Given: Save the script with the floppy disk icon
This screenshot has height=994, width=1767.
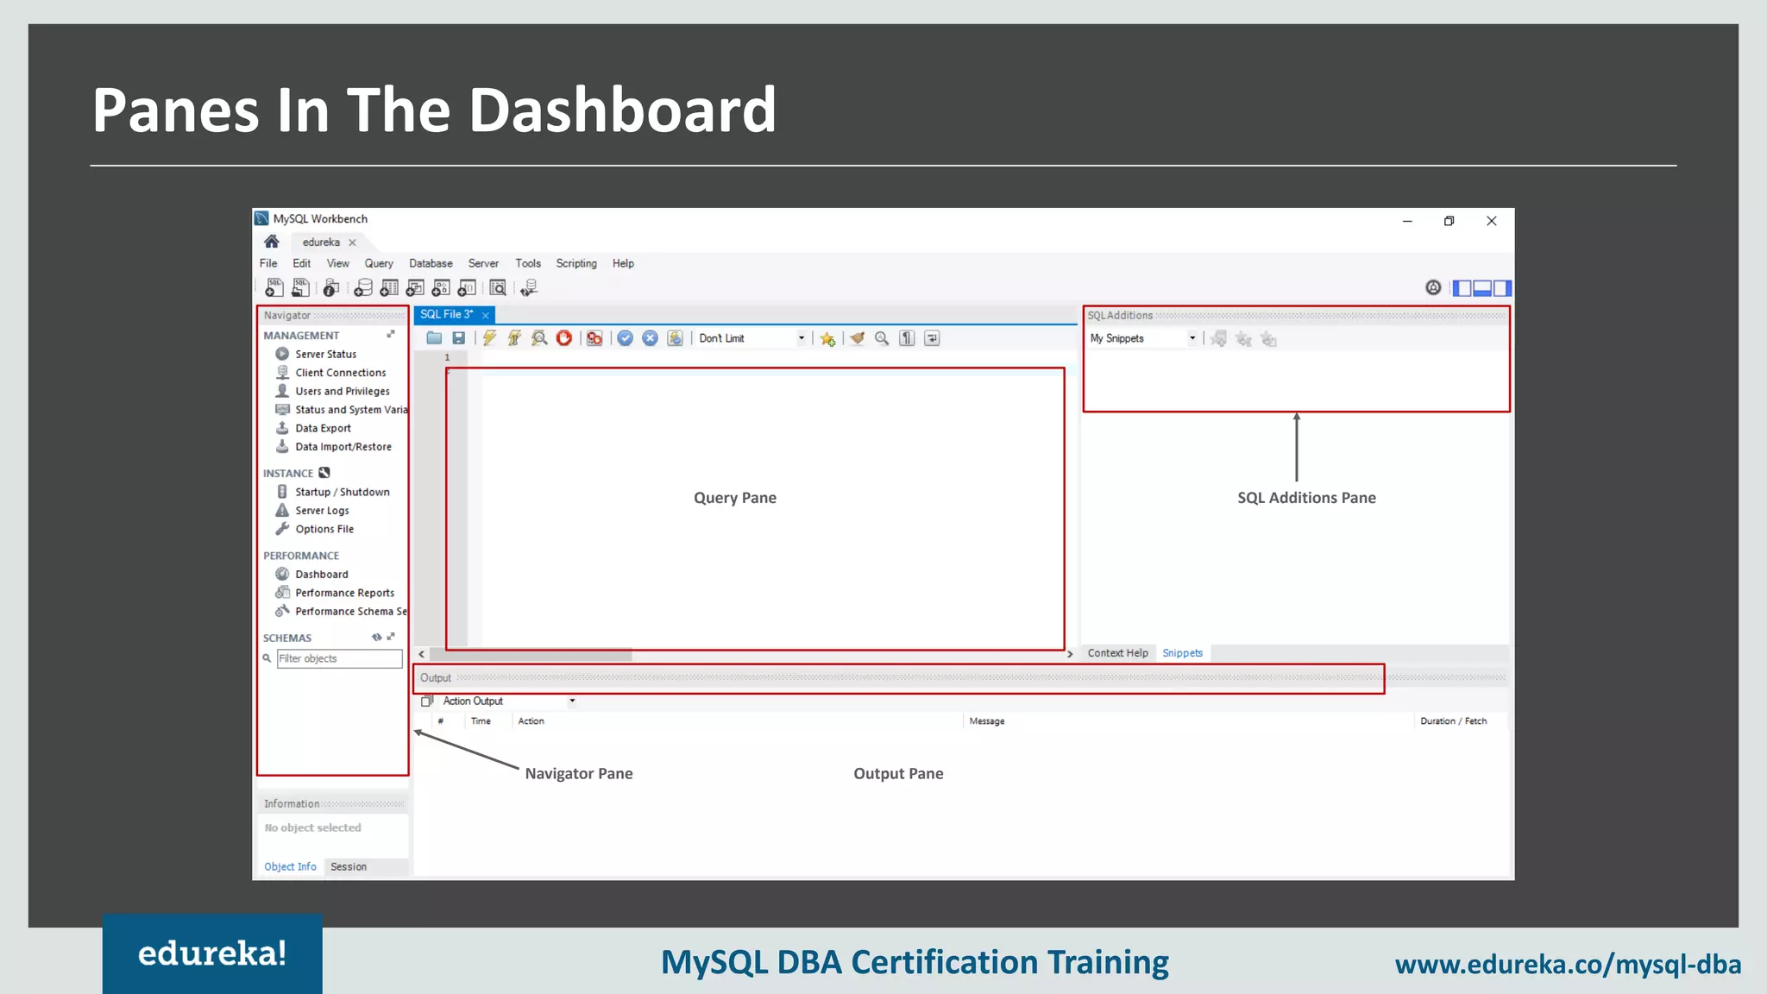Looking at the screenshot, I should 459,338.
